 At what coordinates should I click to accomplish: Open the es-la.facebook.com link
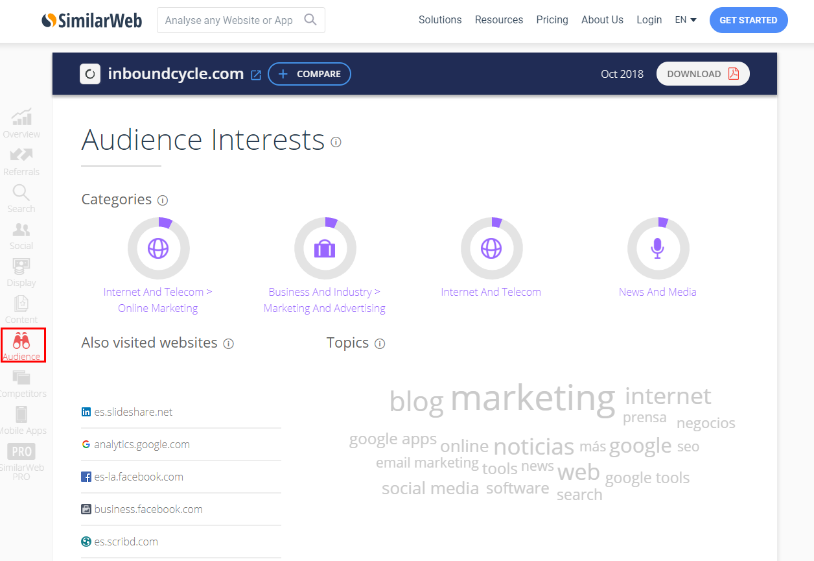click(139, 477)
